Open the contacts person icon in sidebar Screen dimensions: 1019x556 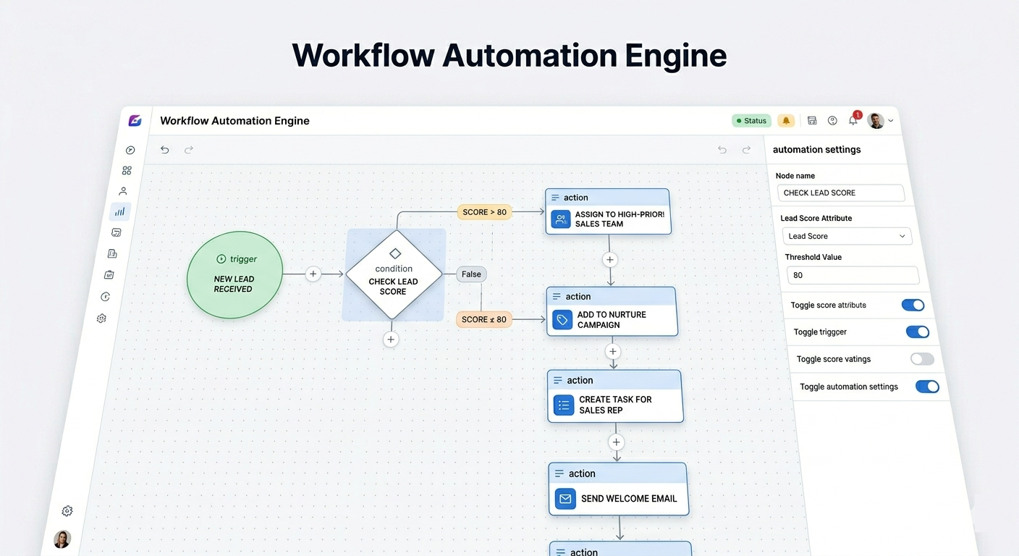point(122,191)
